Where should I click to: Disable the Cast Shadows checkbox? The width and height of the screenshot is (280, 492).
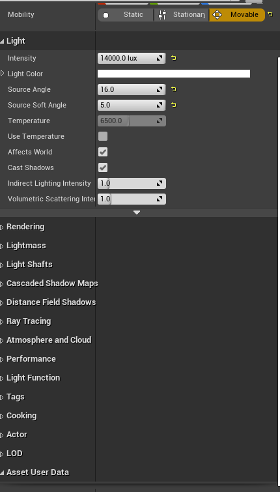(103, 167)
